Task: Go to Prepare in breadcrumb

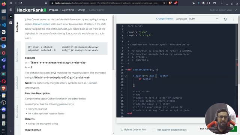Action: 54,10
